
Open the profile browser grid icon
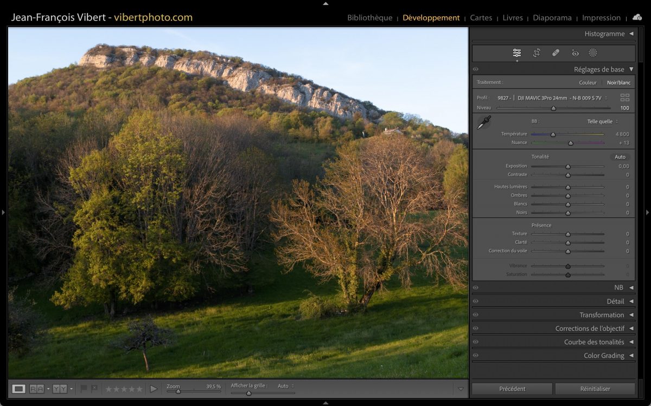[625, 97]
